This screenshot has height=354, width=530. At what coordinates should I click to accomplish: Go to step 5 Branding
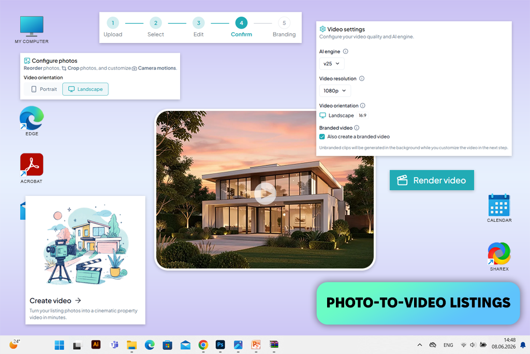284,27
